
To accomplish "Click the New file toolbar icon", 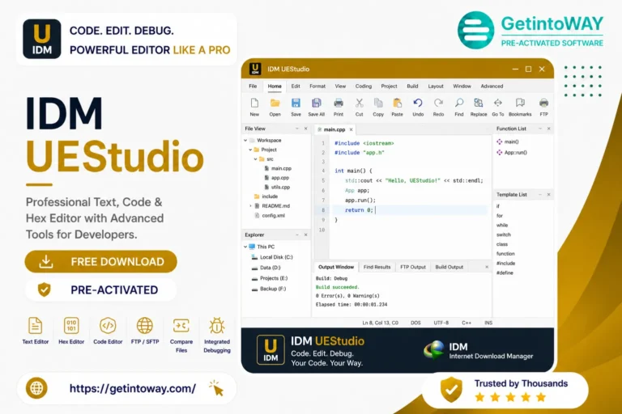I will click(254, 103).
